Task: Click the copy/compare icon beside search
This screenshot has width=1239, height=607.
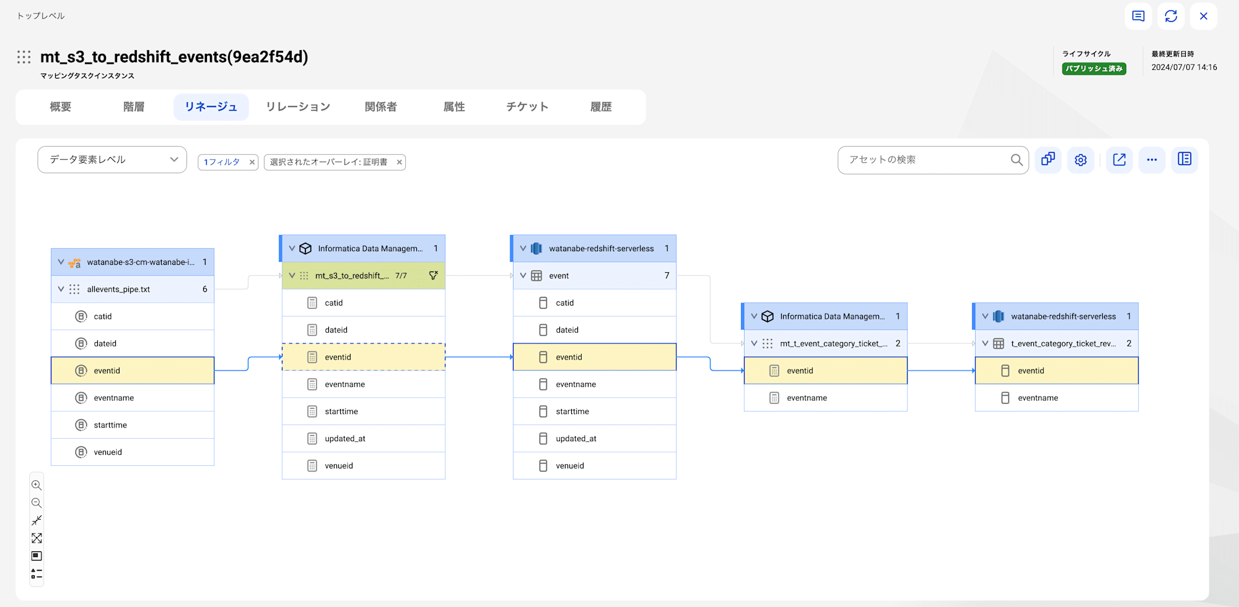Action: pyautogui.click(x=1048, y=160)
